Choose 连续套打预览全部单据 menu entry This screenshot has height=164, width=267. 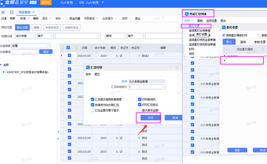pos(202,40)
